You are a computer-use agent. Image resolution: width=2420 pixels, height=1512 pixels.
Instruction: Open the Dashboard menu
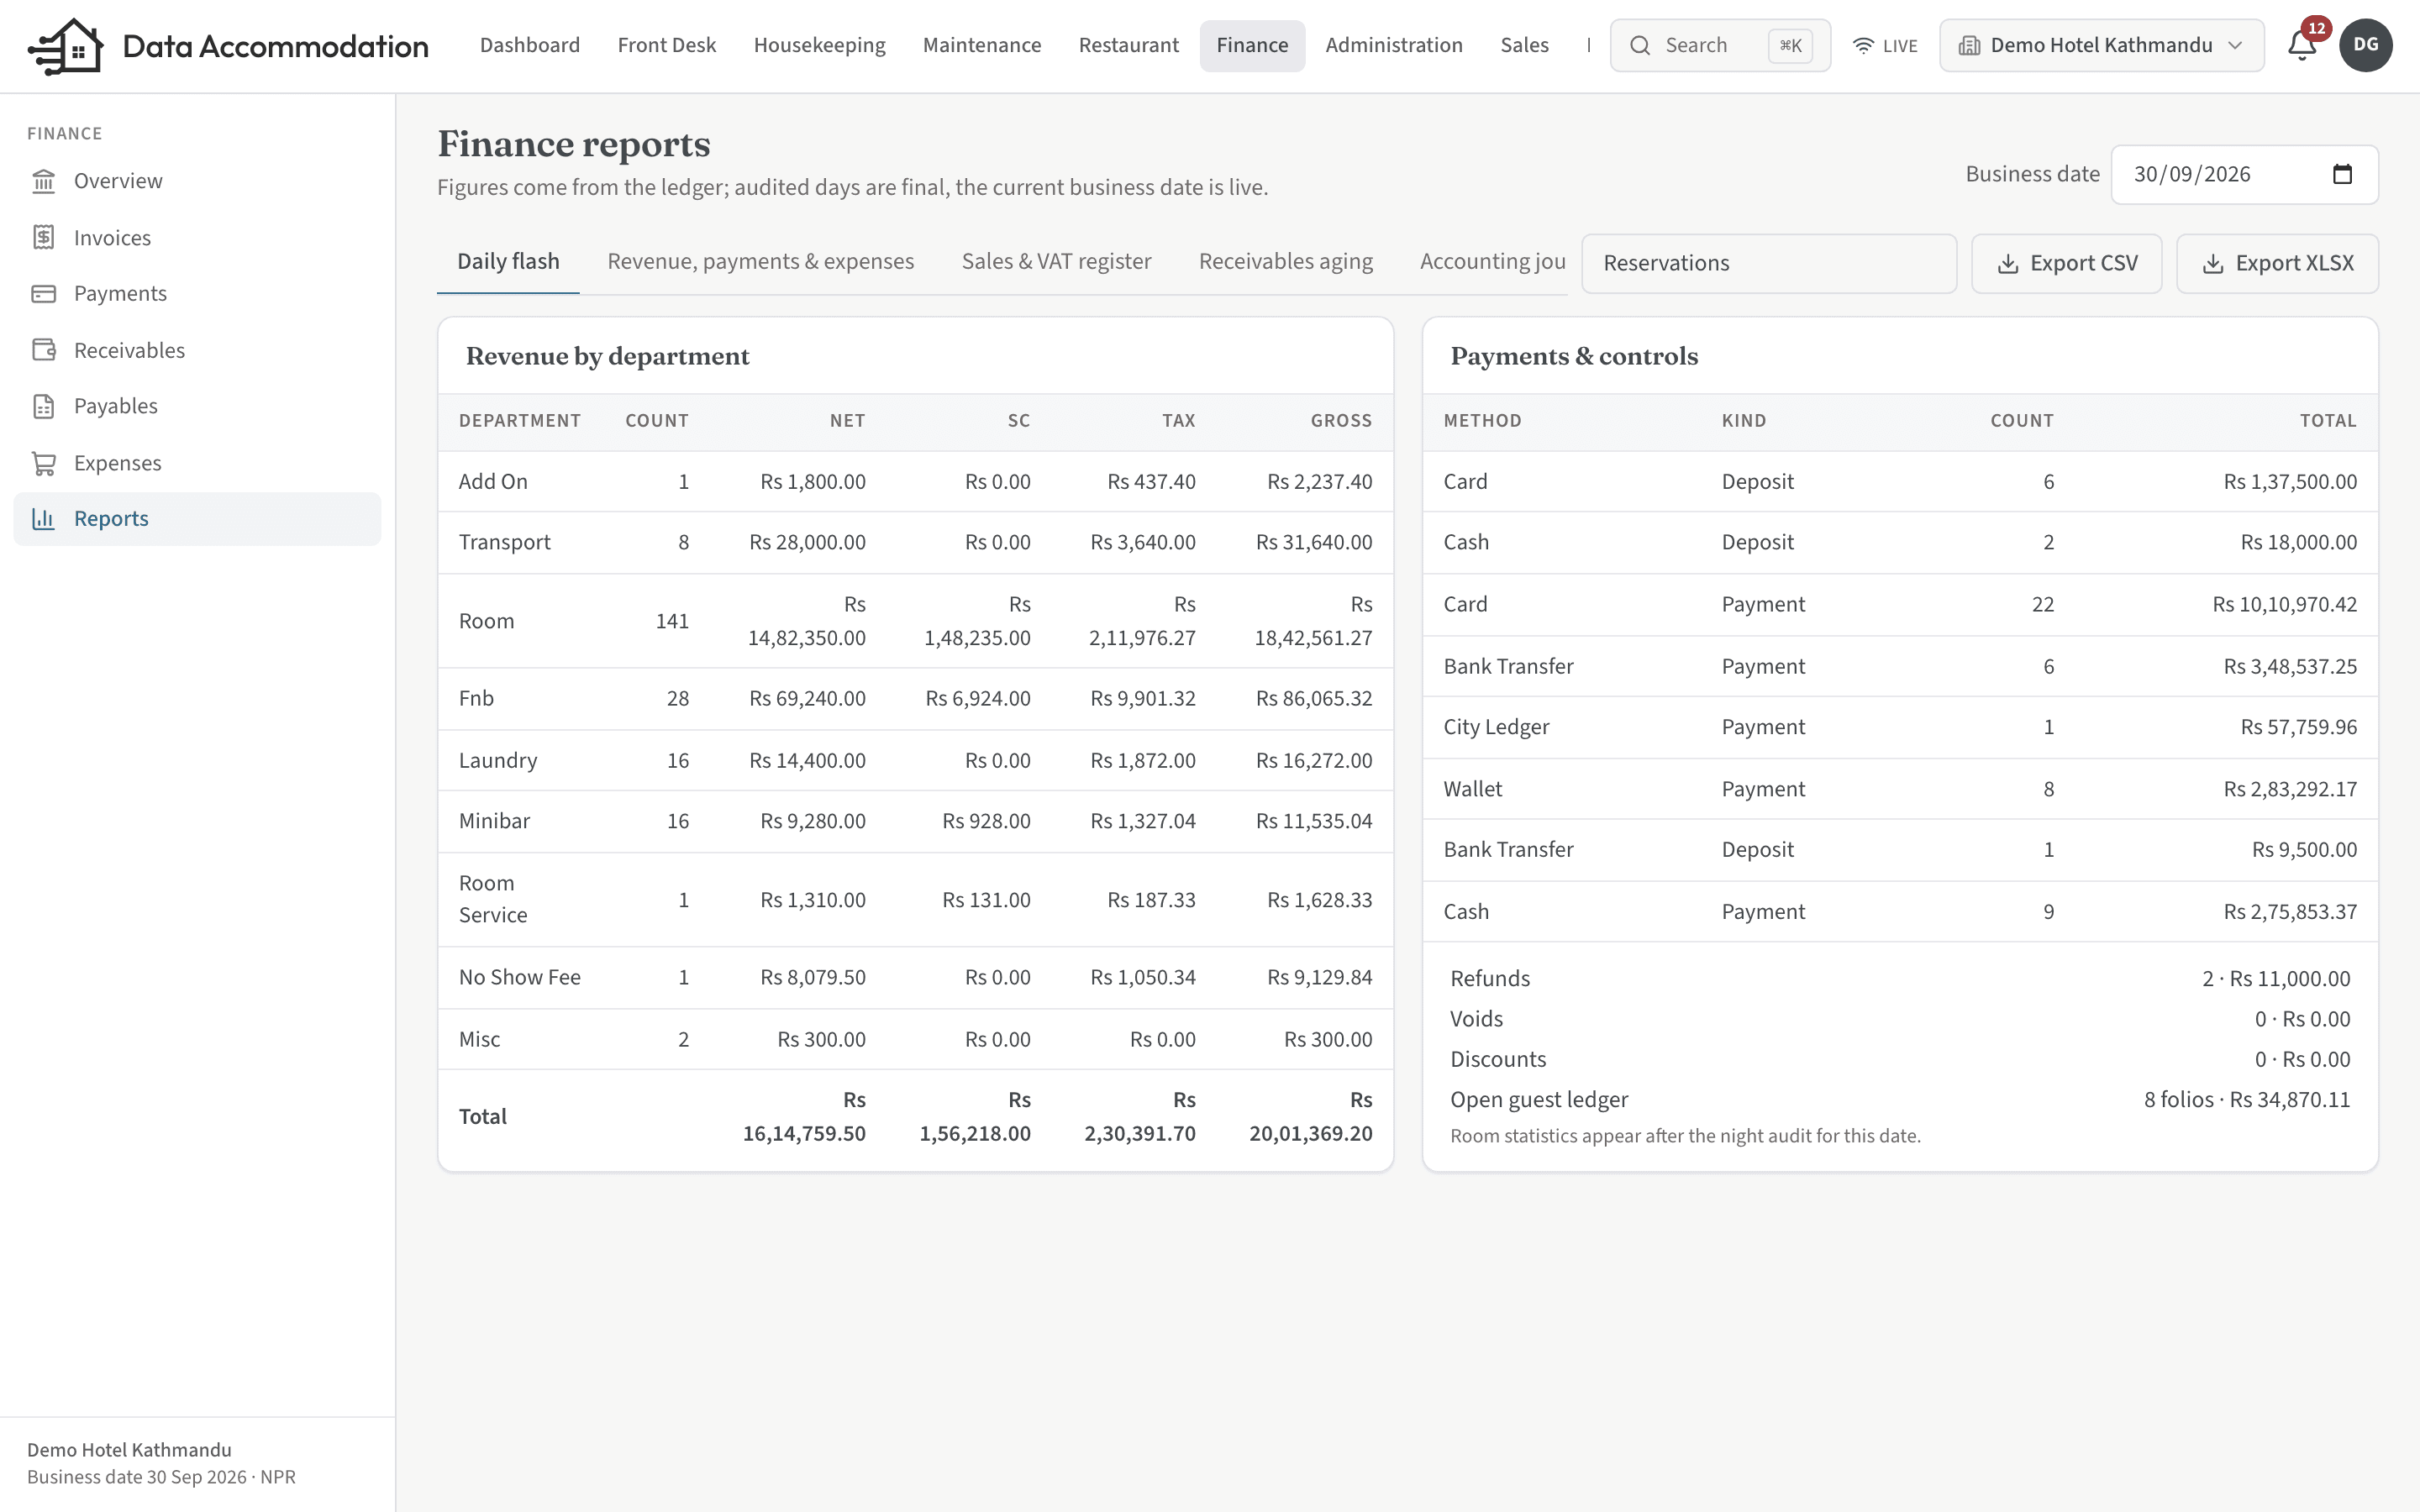coord(530,45)
